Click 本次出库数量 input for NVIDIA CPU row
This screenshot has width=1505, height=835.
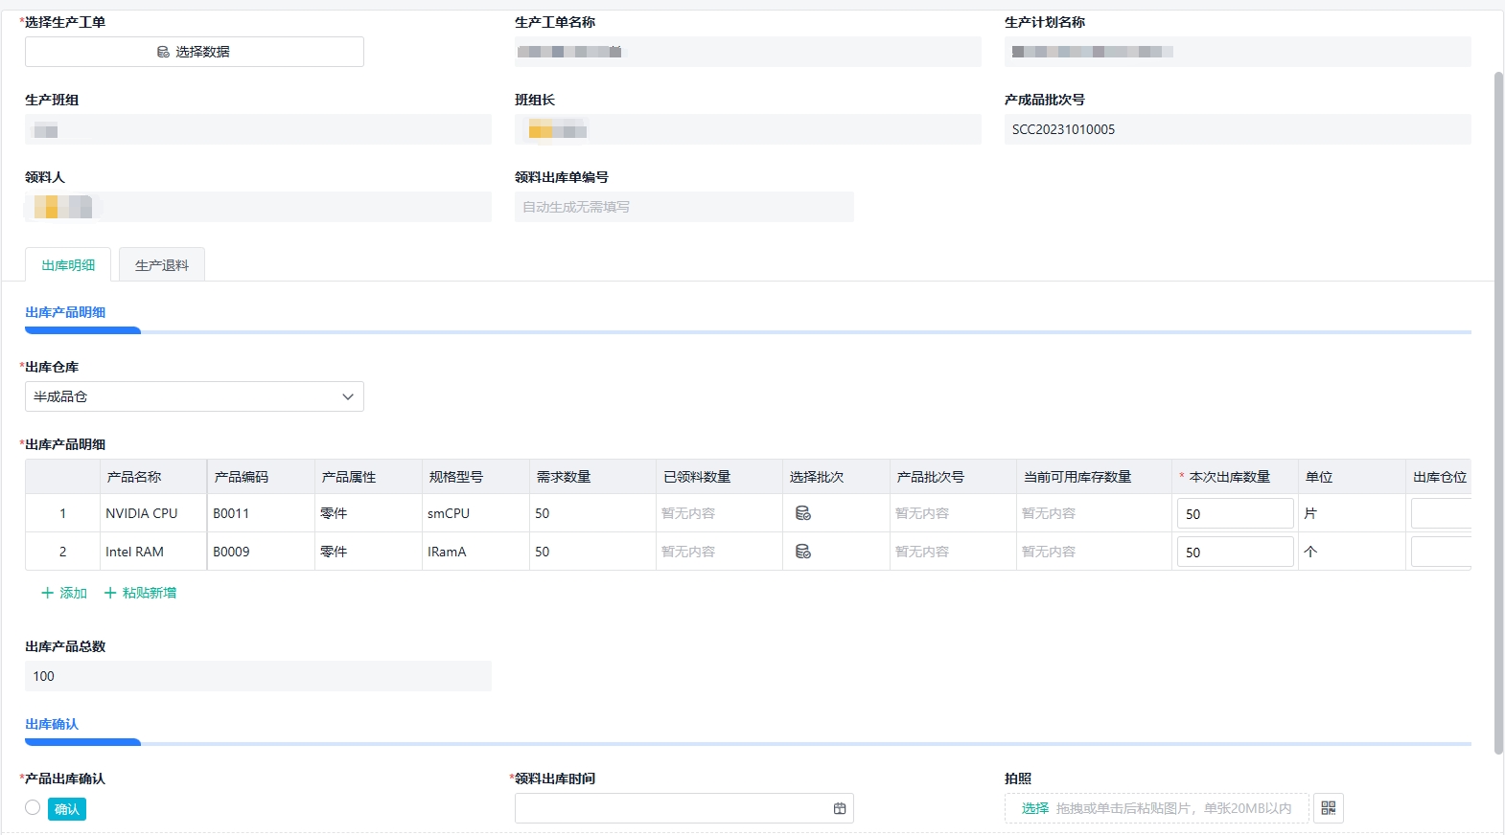(1235, 513)
